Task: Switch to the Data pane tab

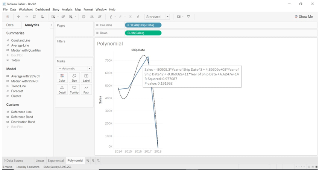Action: (x=10, y=25)
